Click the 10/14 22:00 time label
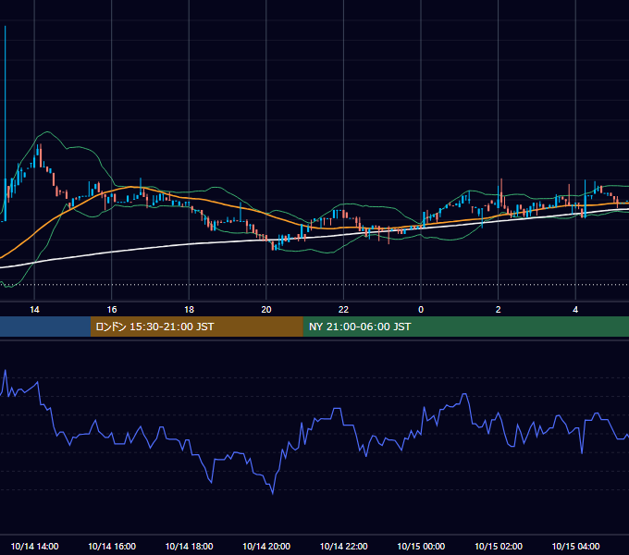 pos(343,546)
